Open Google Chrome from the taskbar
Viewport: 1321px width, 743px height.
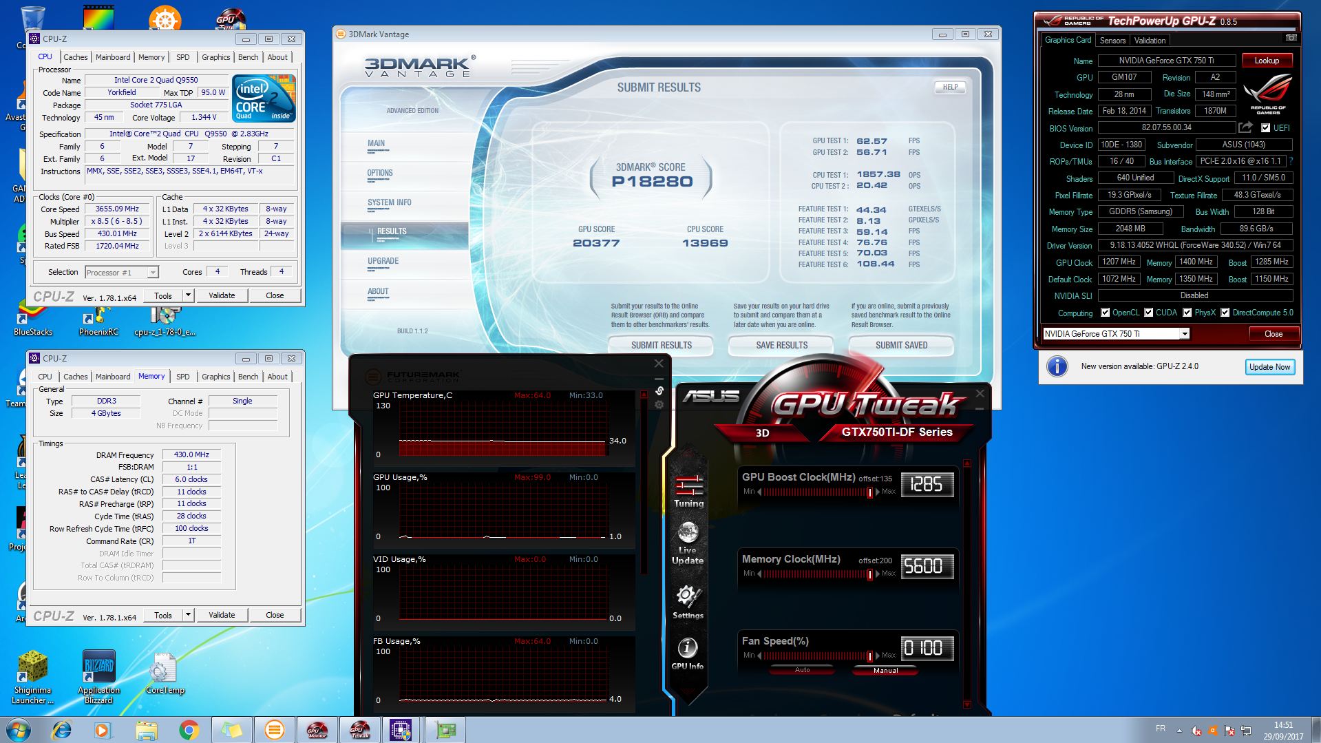(x=189, y=730)
